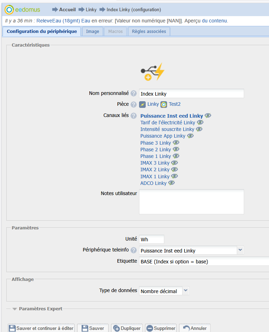This screenshot has width=269, height=332.
Task: Click the USB lightning device icon
Action: click(x=152, y=71)
